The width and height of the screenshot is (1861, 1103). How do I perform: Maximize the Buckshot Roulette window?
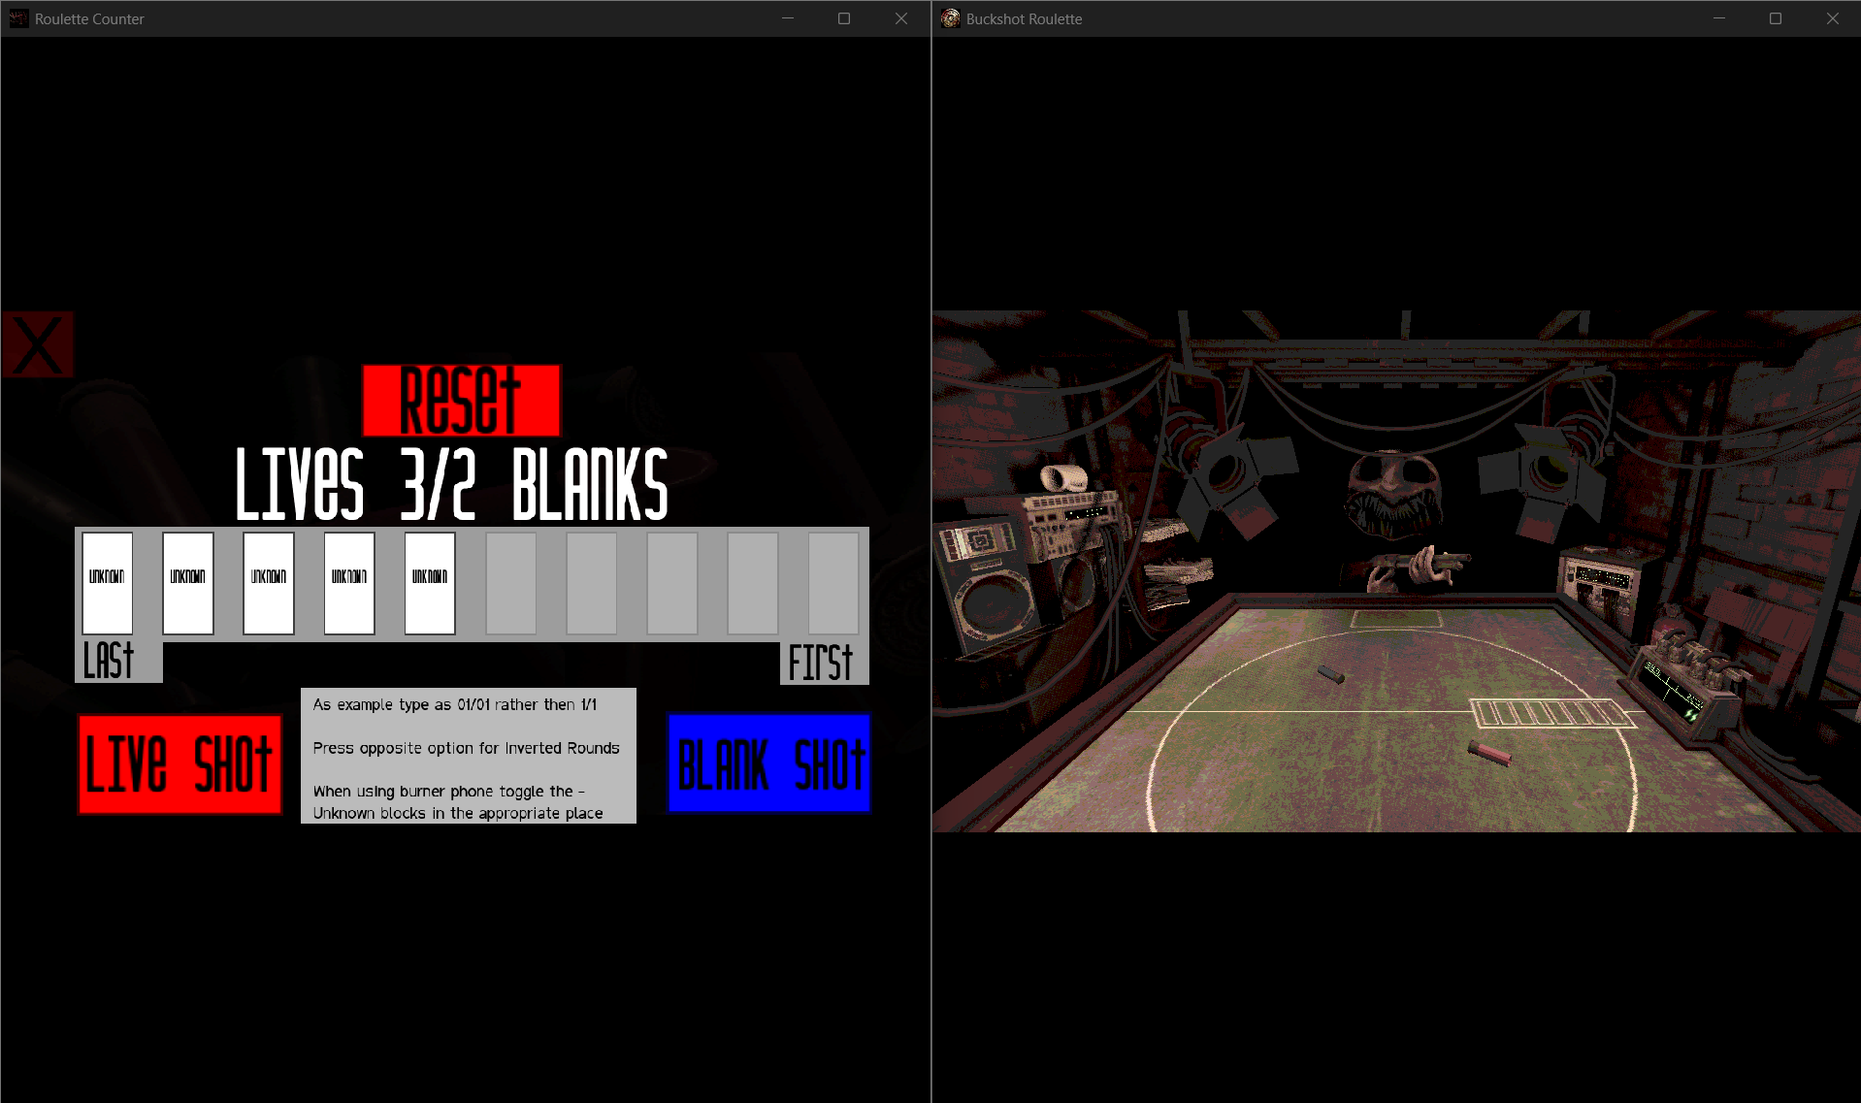pyautogui.click(x=1776, y=18)
